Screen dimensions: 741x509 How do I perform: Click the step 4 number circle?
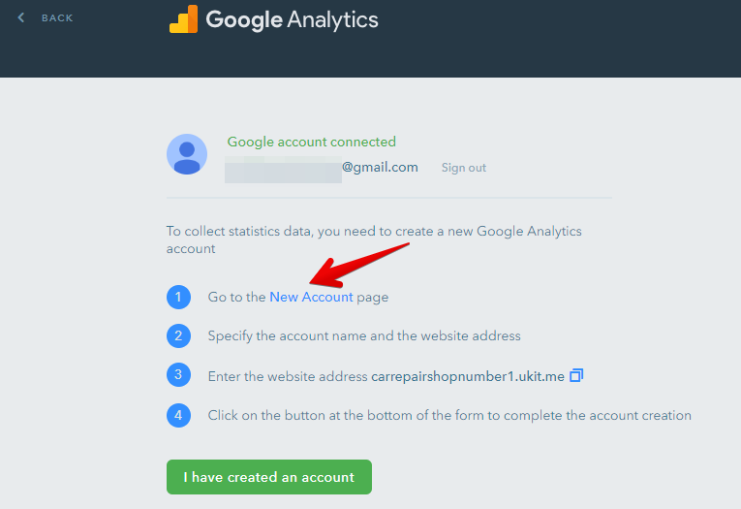(x=178, y=415)
